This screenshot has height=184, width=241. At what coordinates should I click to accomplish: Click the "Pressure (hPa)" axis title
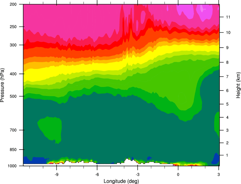[2, 85]
